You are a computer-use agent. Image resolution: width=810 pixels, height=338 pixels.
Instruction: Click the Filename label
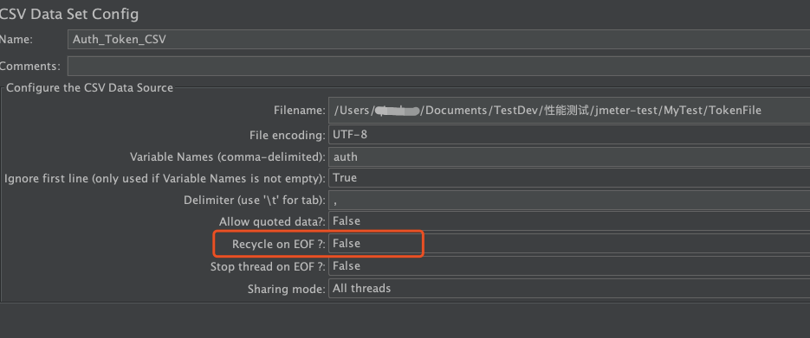[x=300, y=111]
